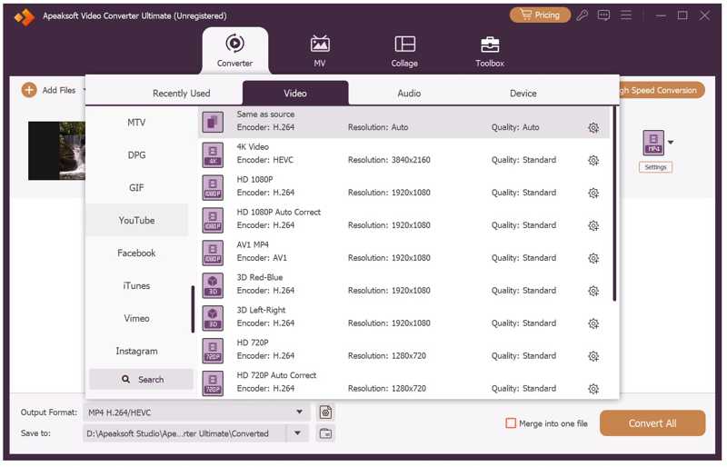Enable Merge into one file checkbox
This screenshot has width=727, height=467.
click(x=511, y=423)
